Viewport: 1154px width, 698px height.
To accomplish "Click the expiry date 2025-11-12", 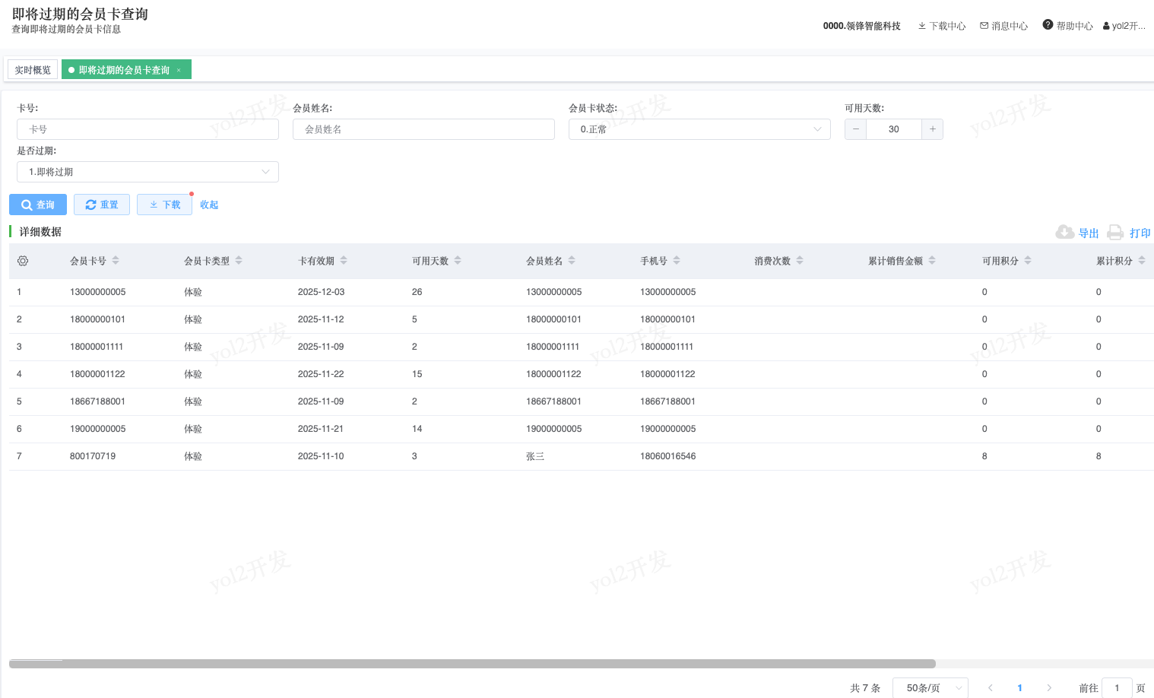I will click(x=321, y=319).
